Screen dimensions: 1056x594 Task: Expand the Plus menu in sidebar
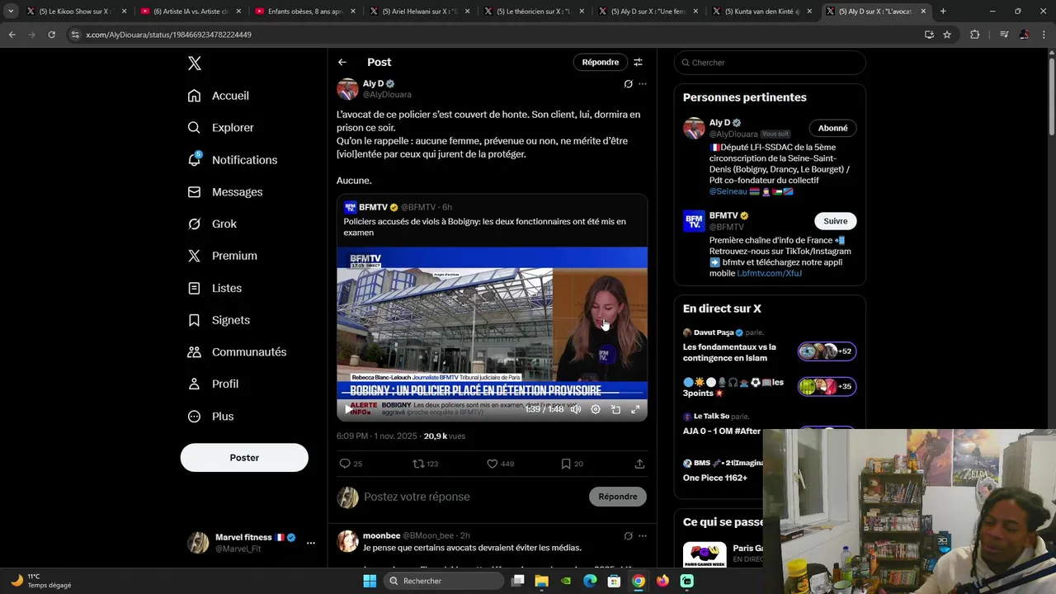[210, 417]
